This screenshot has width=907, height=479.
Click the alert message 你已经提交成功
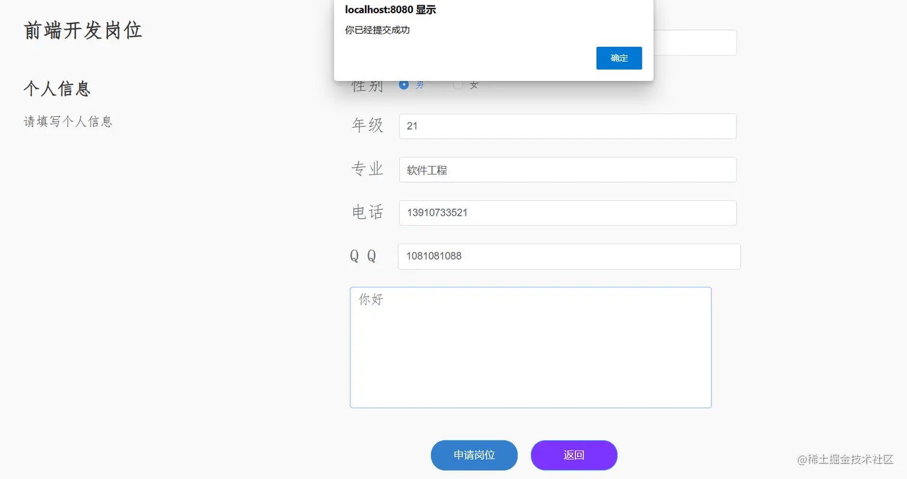click(377, 30)
